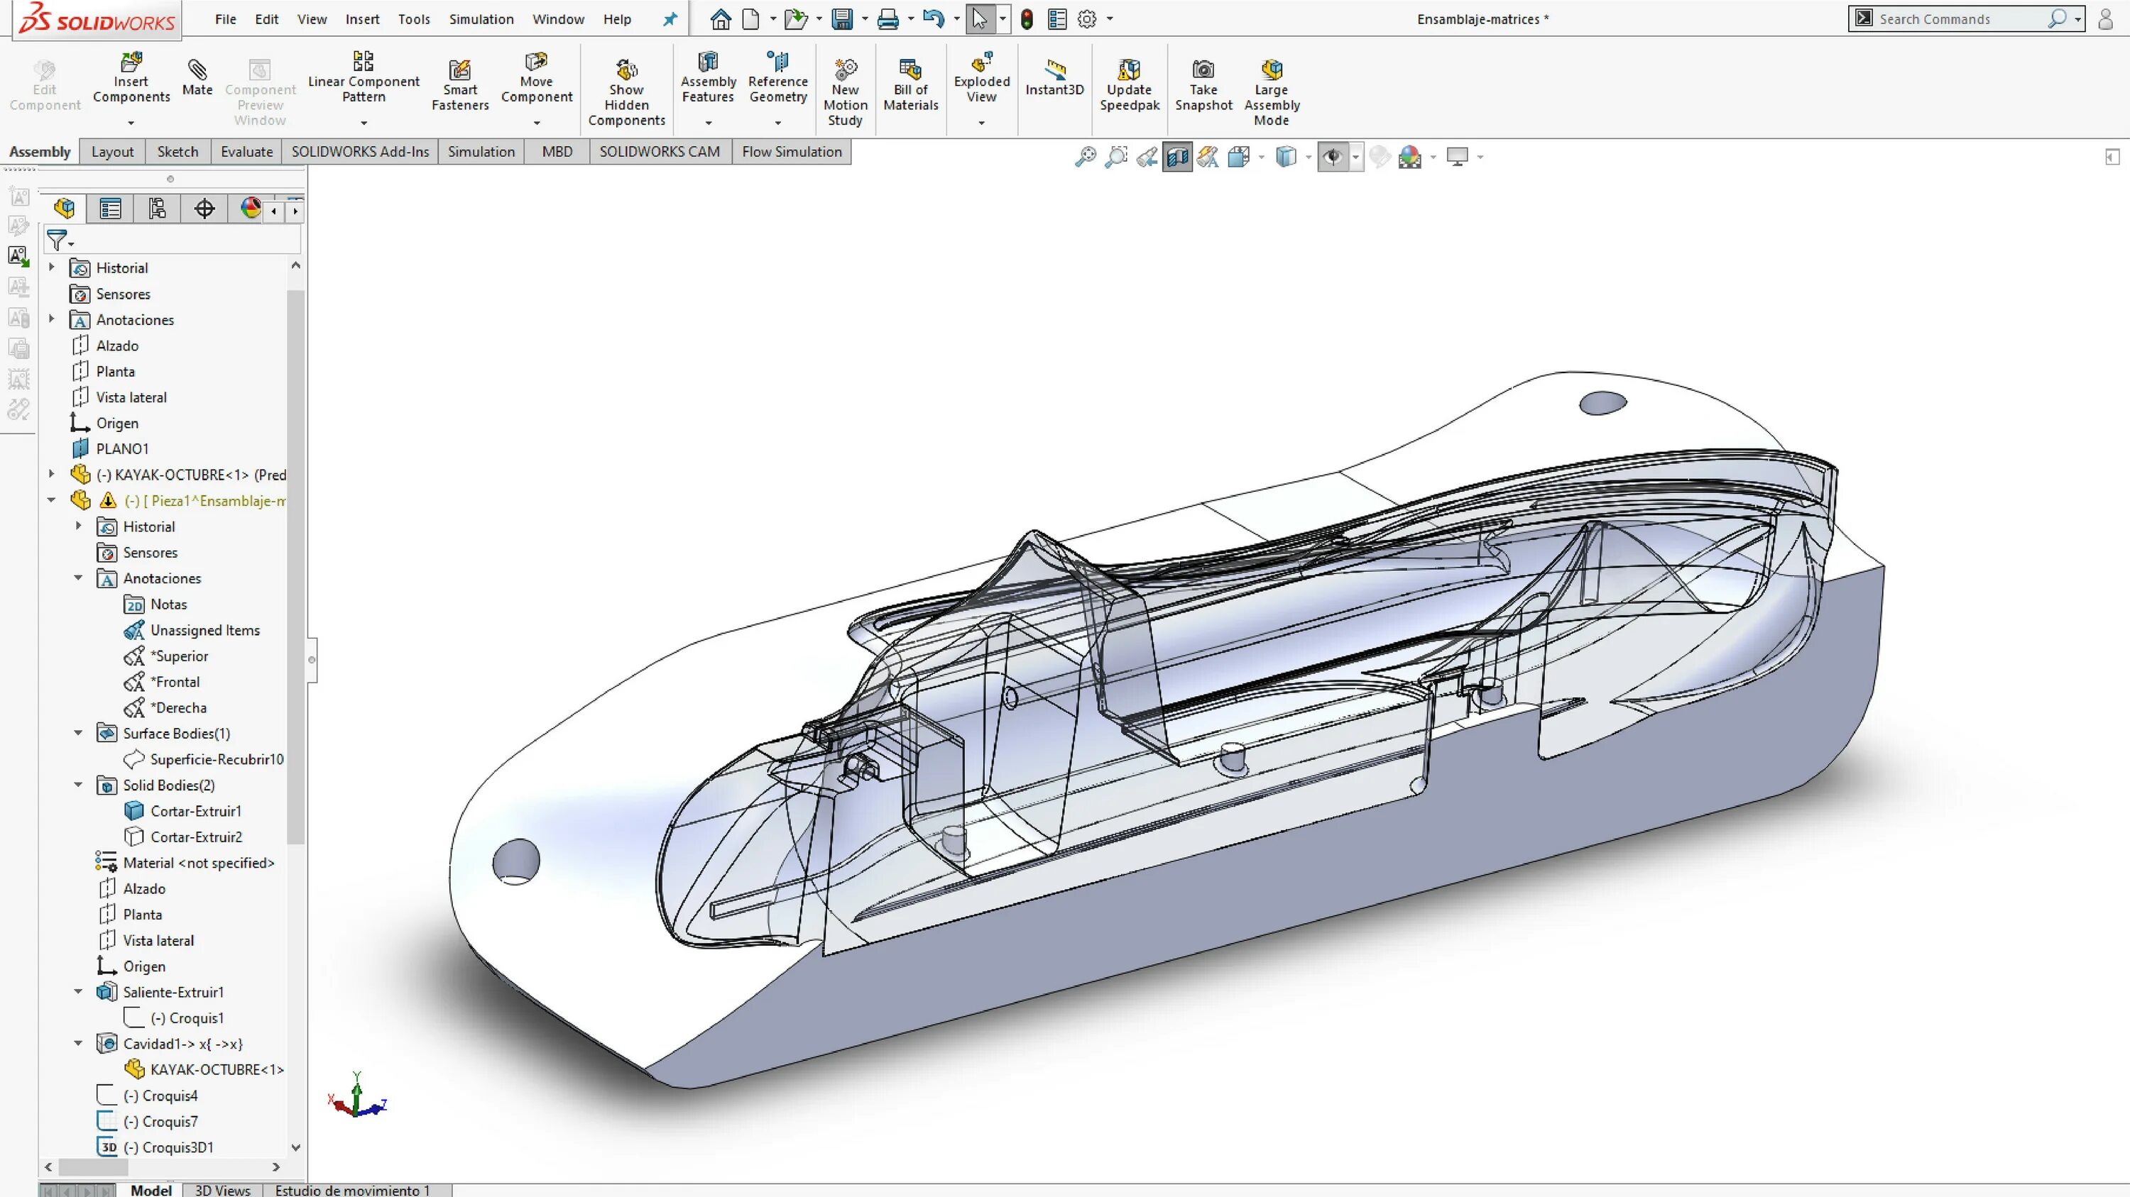Switch to the Evaluate tab
This screenshot has width=2130, height=1197.
click(x=246, y=151)
